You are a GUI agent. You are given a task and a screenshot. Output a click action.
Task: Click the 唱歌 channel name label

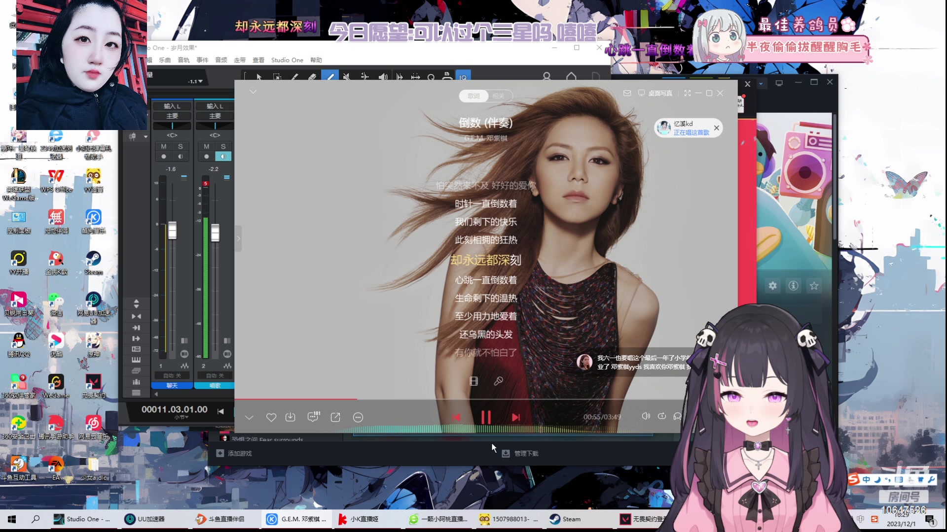(x=215, y=385)
